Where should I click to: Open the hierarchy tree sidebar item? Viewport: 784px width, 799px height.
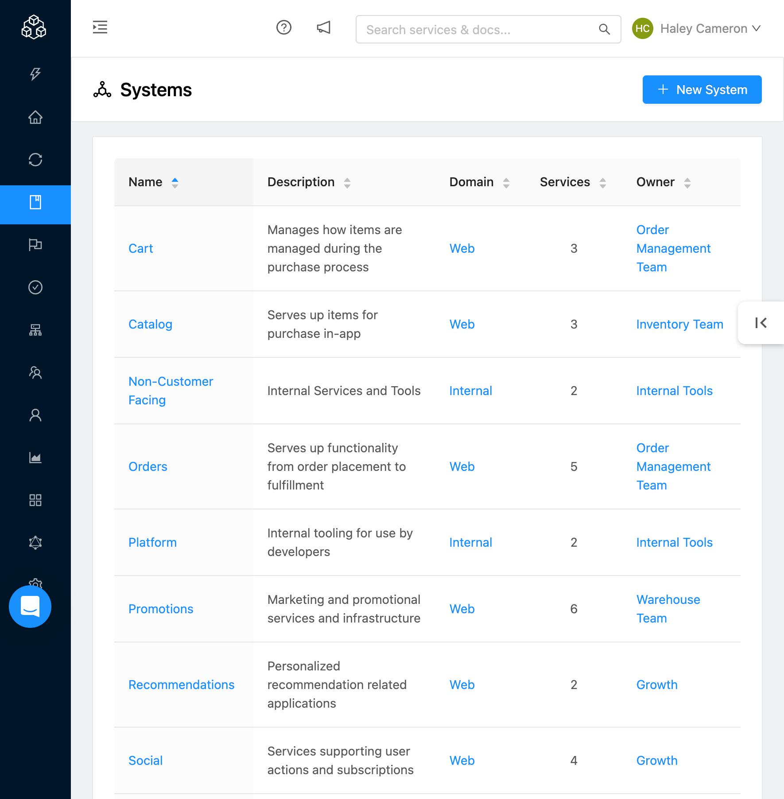point(35,330)
